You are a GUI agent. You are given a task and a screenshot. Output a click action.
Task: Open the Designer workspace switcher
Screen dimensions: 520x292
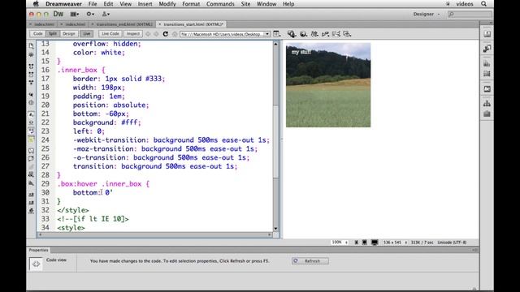(427, 15)
